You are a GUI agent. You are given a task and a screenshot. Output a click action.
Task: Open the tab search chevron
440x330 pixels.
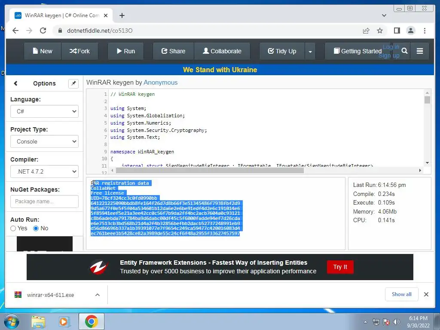pyautogui.click(x=384, y=15)
